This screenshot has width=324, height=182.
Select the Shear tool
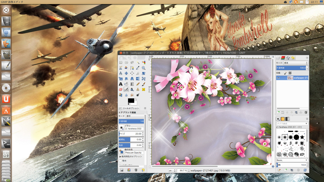click(126, 78)
